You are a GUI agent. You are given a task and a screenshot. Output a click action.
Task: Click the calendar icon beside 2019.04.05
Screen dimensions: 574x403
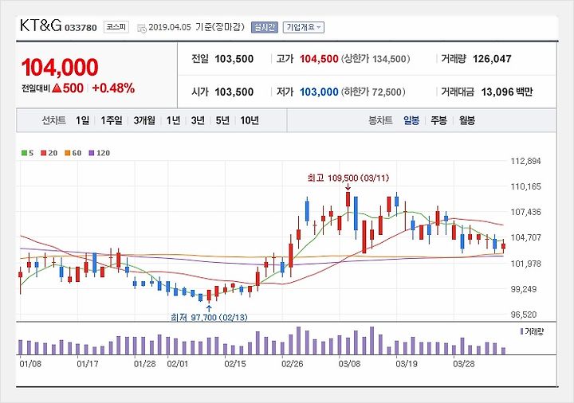point(142,28)
